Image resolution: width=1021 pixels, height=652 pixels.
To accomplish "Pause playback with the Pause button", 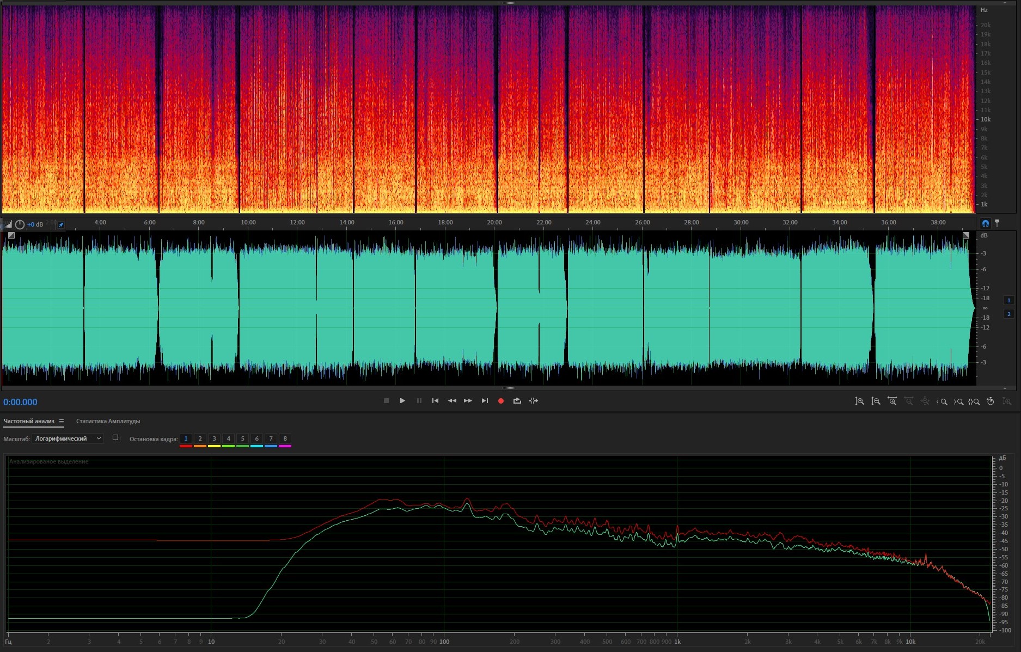I will pos(419,401).
